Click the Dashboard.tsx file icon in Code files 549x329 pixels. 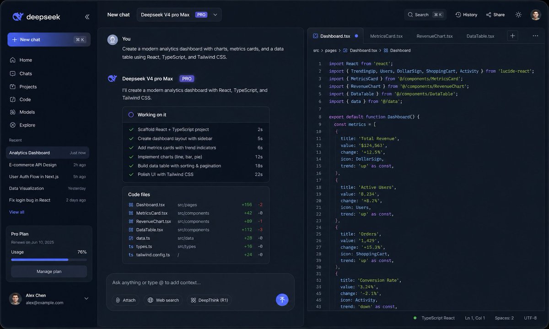tap(131, 205)
